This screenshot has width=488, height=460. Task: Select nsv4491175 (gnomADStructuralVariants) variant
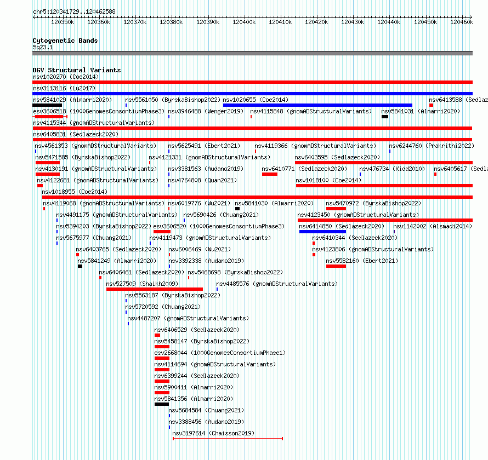tap(117, 215)
